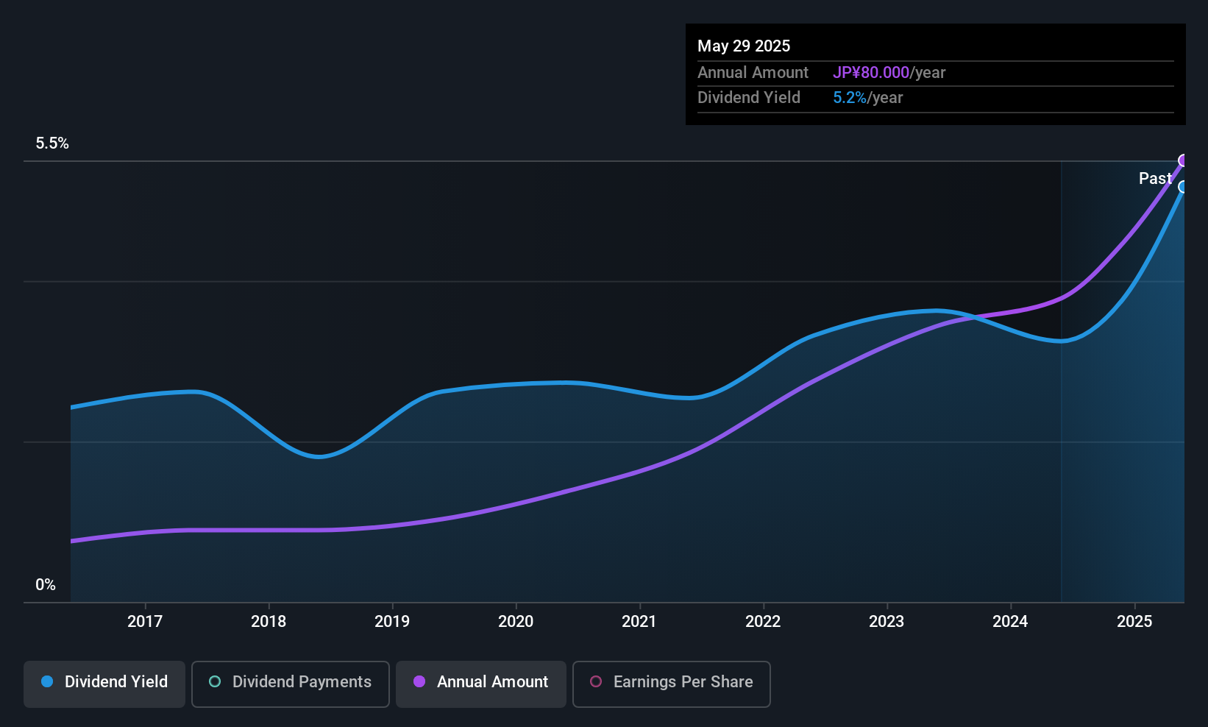Click the May 29 2025 tooltip date

tap(744, 46)
